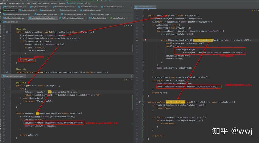259x143 pixels.
Task: Switch to the PrimaryKeyLookupTable.java tab
Action: click(15, 7)
